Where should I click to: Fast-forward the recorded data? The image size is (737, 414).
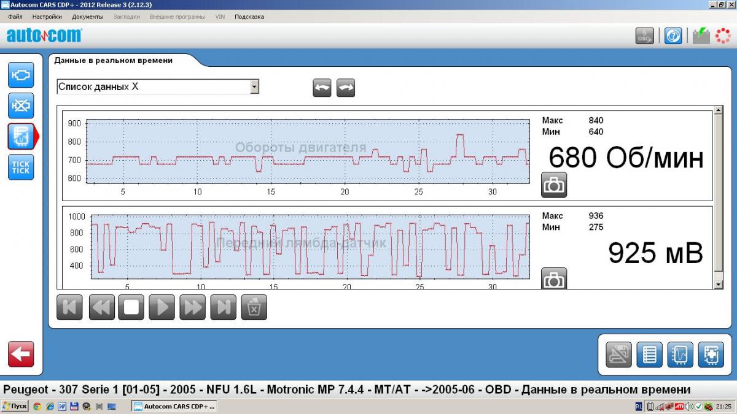tap(192, 307)
